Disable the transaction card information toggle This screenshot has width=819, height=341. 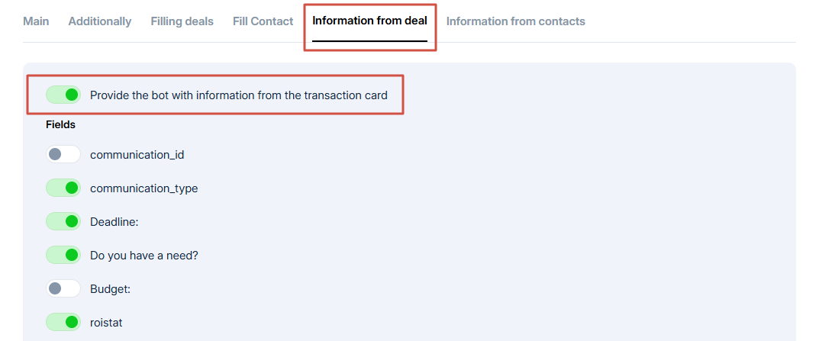(x=63, y=95)
